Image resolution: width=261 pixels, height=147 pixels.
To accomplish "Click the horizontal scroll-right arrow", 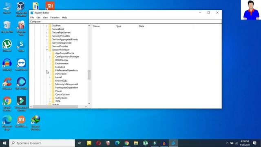I will 86,107.
